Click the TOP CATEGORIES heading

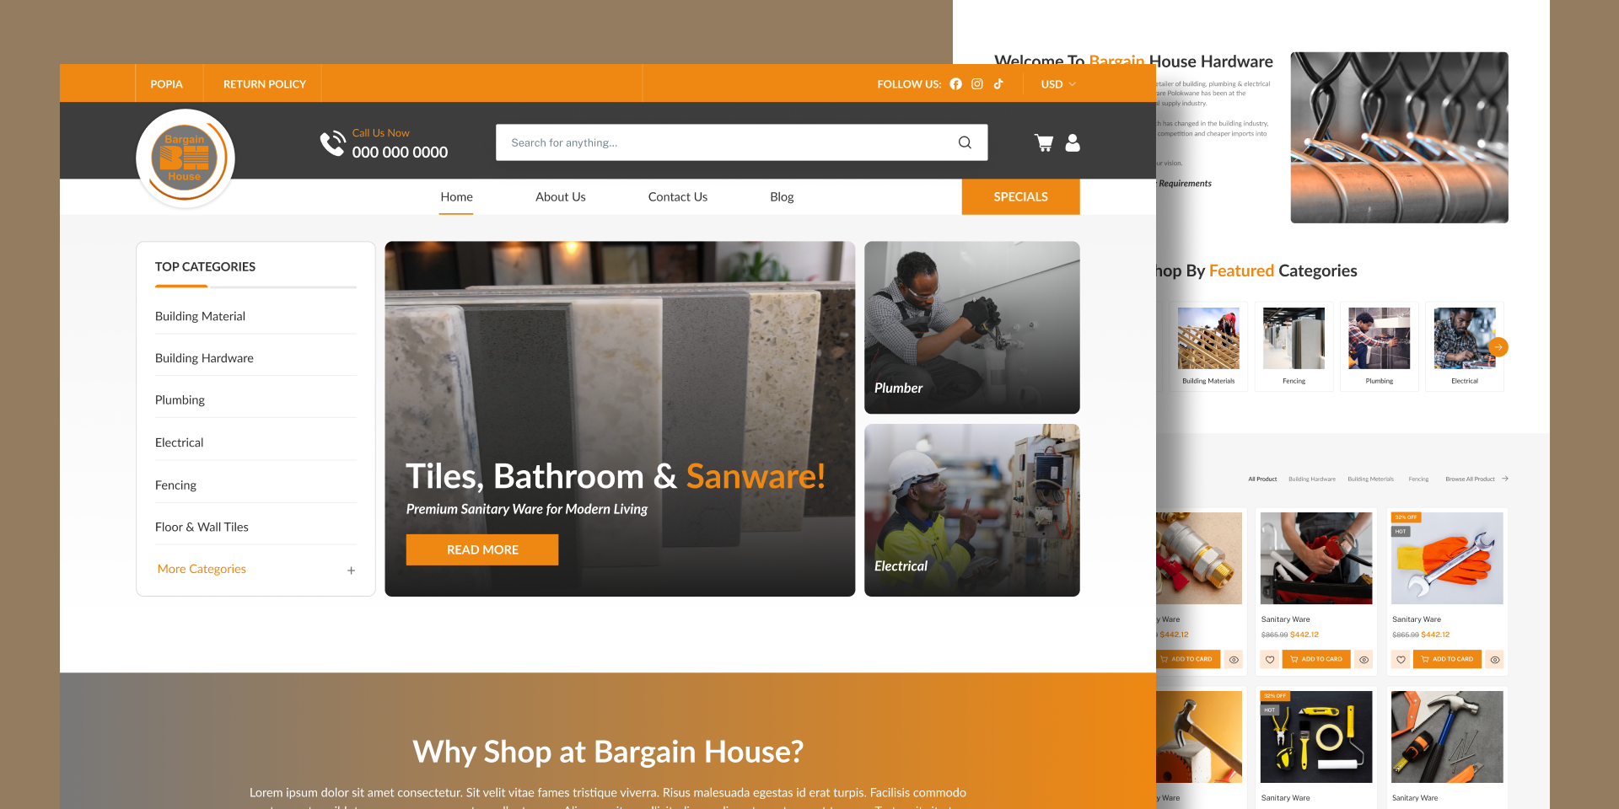point(205,267)
